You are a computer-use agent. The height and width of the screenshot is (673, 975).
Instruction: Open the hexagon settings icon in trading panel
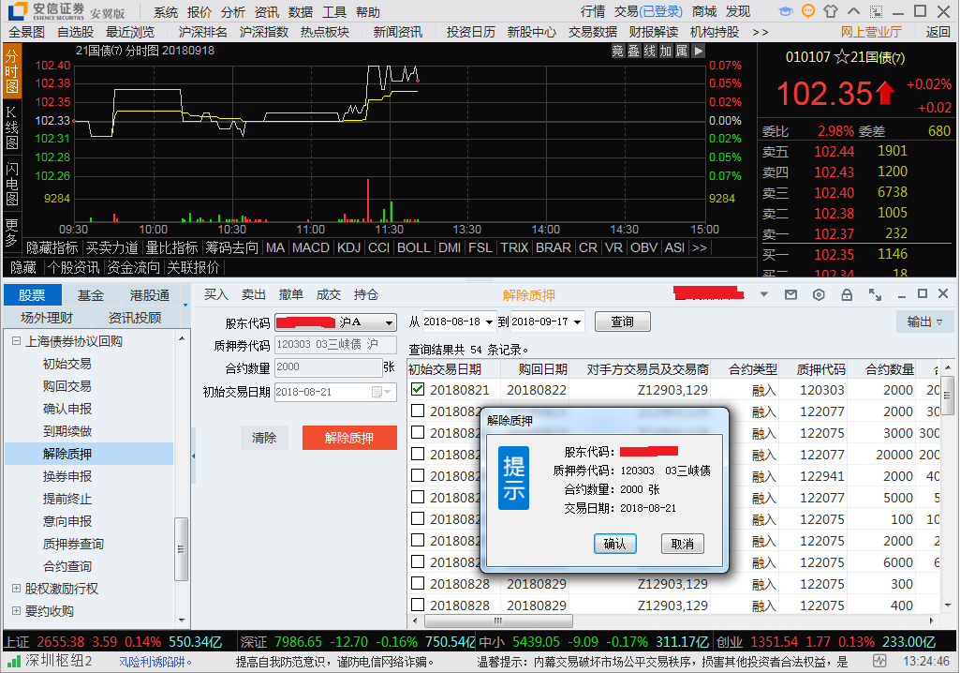coord(819,294)
